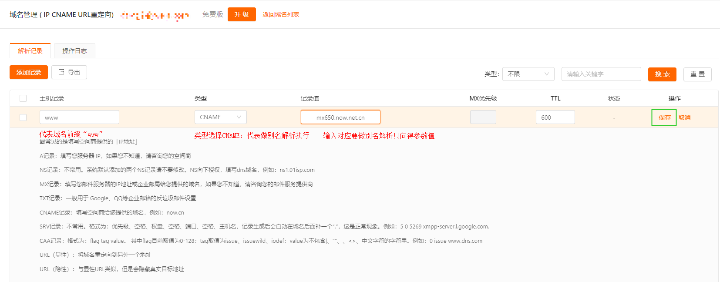
Task: Click the orange 升级 button
Action: tap(242, 14)
